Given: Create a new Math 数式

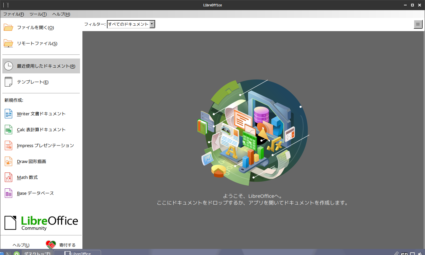Looking at the screenshot, I should click(x=41, y=178).
